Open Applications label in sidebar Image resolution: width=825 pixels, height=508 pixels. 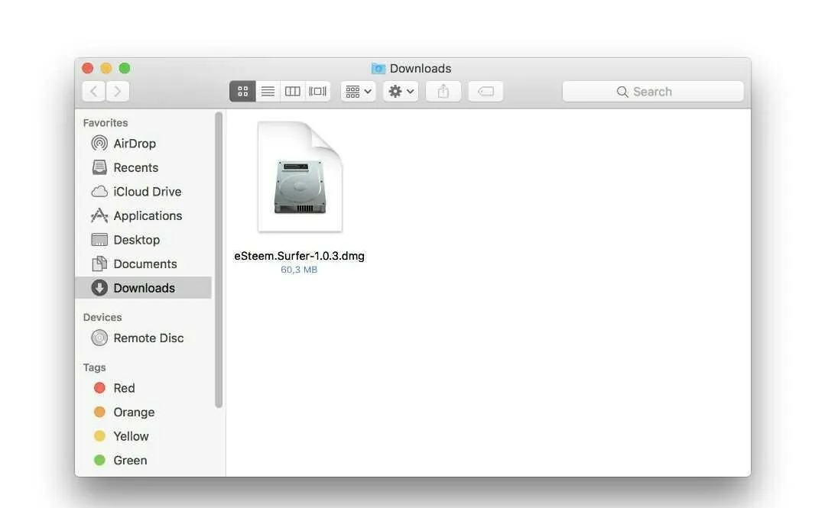click(148, 216)
